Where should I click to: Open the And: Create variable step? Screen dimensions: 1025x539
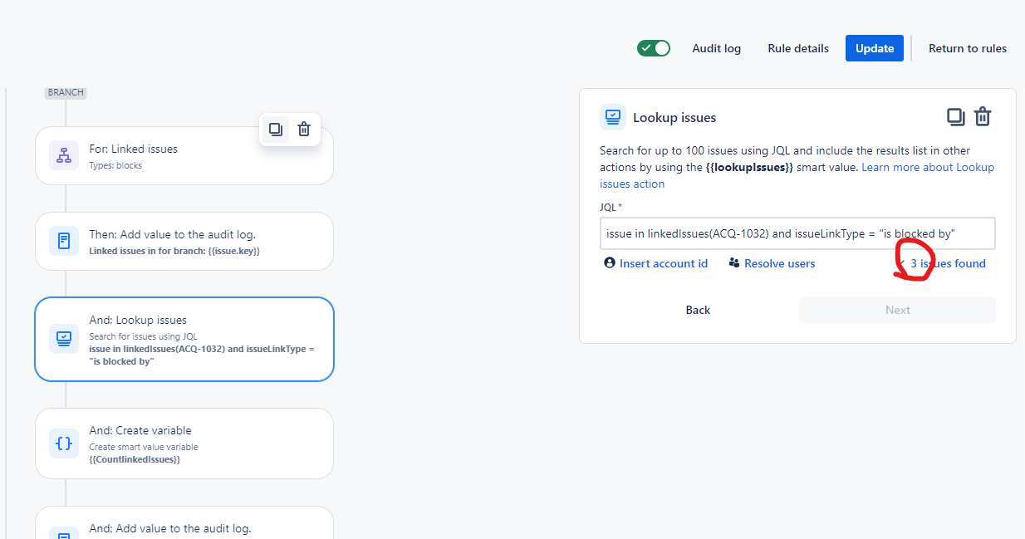tap(184, 443)
